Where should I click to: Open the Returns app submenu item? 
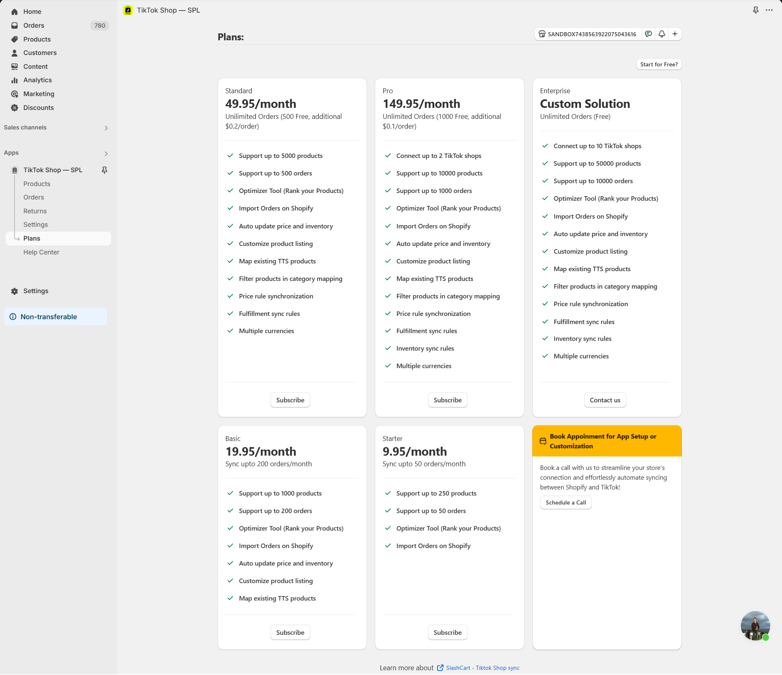[x=35, y=211]
